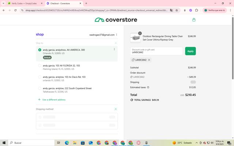Viewport: 234px width, 146px height.
Task: Select the Checkout - Coverstore tab
Action: pyautogui.click(x=60, y=3)
